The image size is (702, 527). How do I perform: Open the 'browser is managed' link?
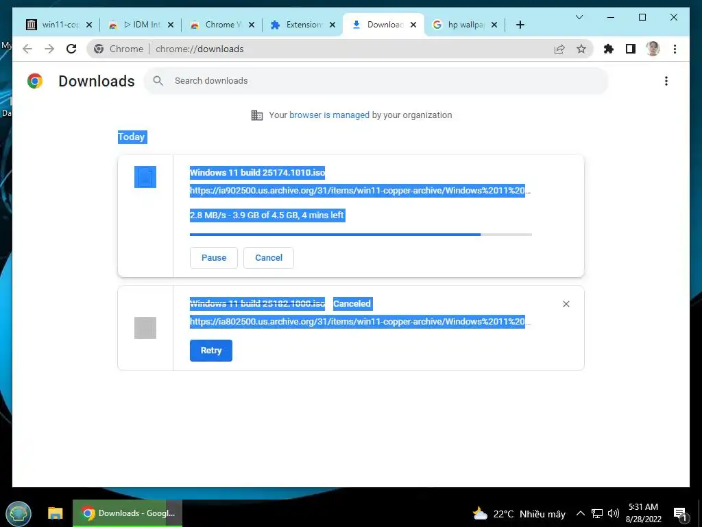(329, 115)
